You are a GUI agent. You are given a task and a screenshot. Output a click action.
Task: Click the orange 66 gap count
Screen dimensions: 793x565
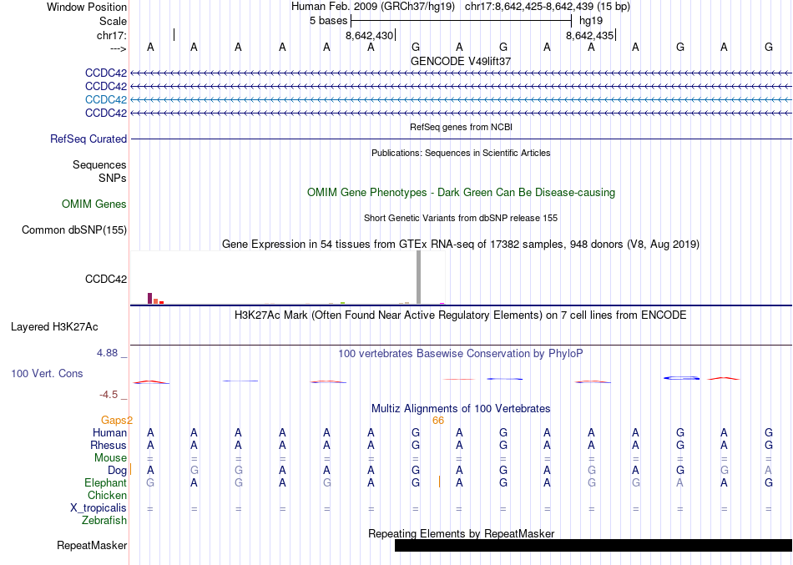click(x=438, y=421)
